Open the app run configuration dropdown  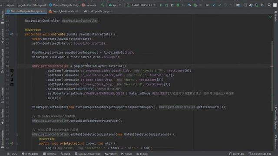pos(115,5)
